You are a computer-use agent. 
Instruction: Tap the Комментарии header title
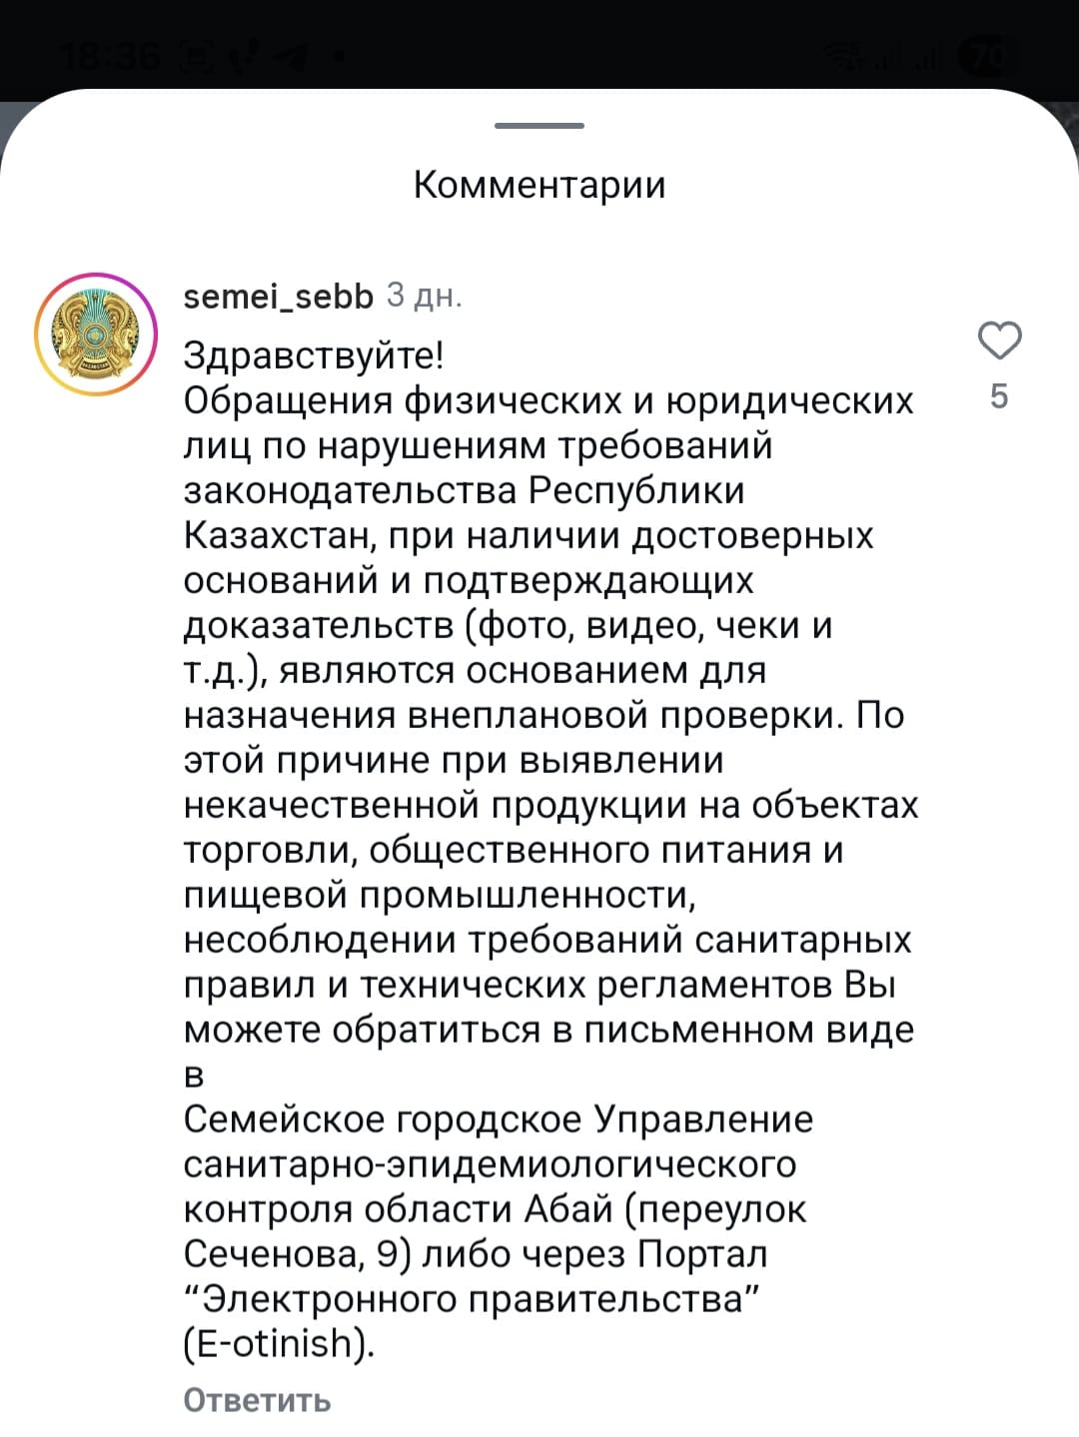539,185
